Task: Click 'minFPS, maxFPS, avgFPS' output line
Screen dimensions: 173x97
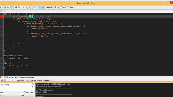Action: click(45, 90)
